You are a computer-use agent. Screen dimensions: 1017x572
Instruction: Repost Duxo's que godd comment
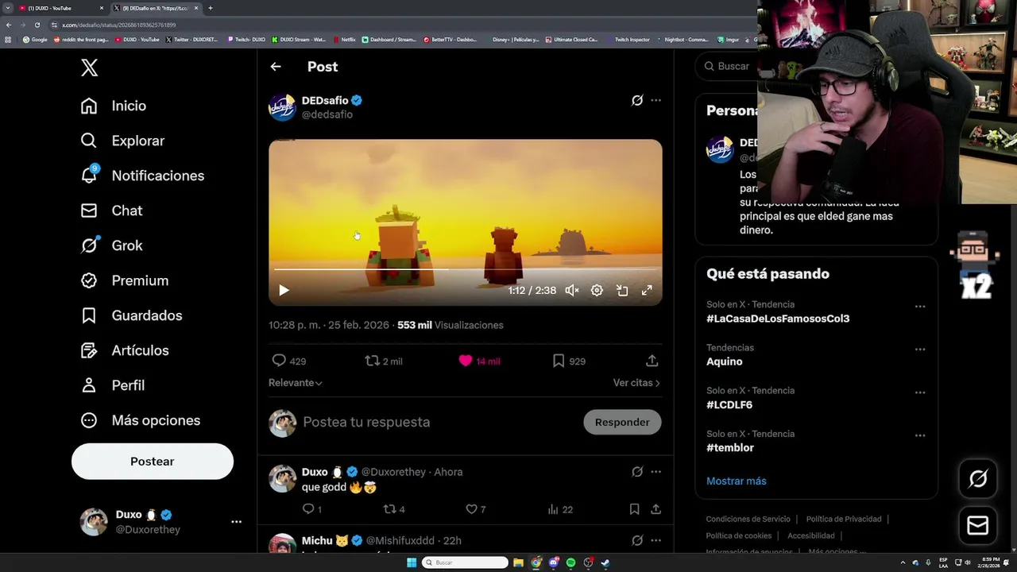pos(390,509)
